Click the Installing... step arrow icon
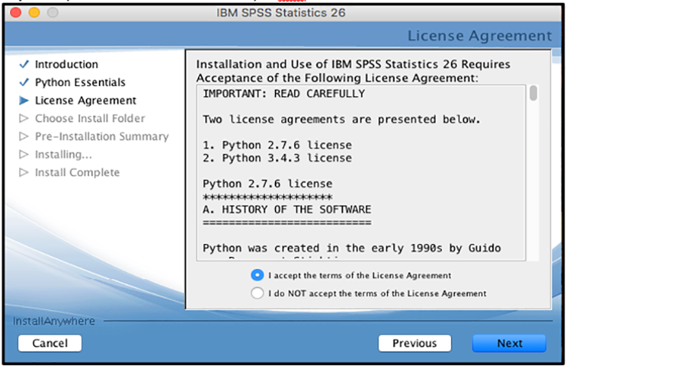Image resolution: width=680 pixels, height=368 pixels. pyautogui.click(x=24, y=154)
